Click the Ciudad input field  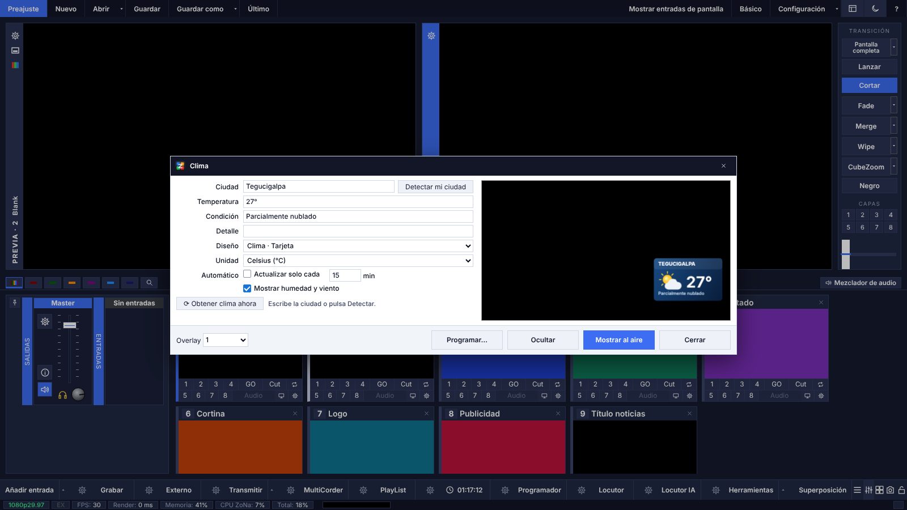319,186
